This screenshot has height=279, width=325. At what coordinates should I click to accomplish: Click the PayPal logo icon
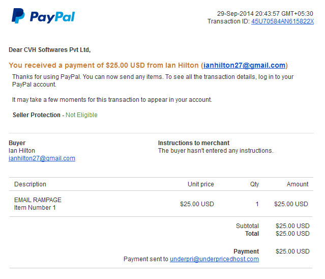18,16
